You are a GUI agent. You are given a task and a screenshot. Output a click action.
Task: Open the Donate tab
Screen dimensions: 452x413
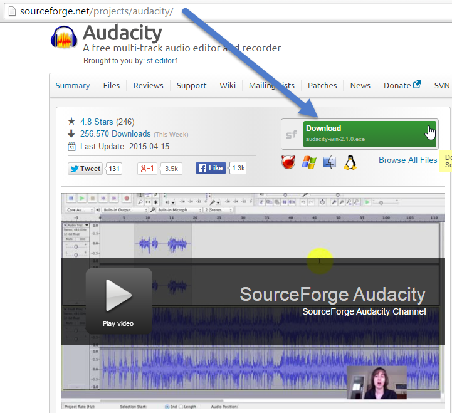click(x=402, y=85)
